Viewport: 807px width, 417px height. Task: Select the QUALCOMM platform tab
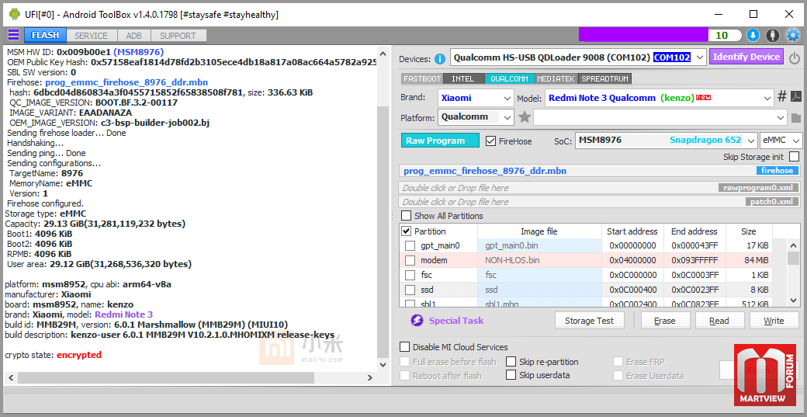pos(509,78)
